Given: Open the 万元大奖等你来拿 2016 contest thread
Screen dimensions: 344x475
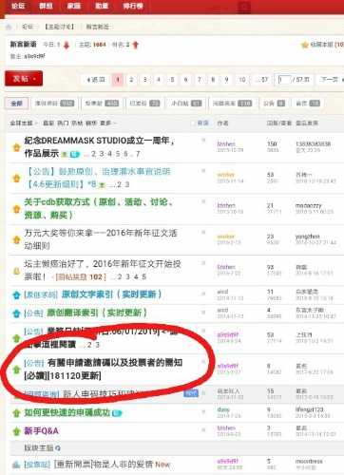Looking at the screenshot, I should coord(101,239).
